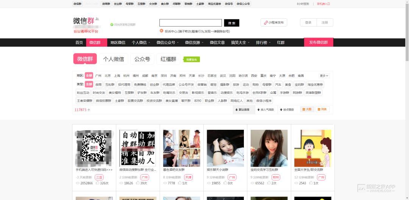Click the search input field

click(190, 23)
